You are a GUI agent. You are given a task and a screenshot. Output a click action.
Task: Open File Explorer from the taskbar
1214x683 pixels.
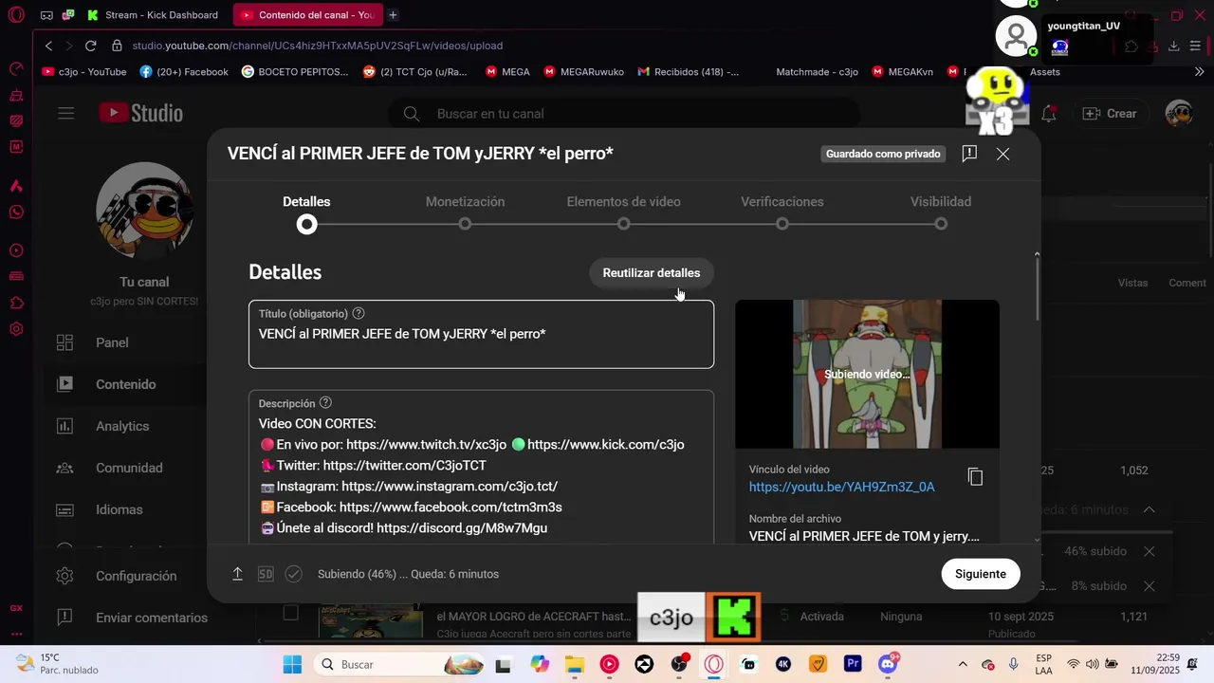point(574,664)
